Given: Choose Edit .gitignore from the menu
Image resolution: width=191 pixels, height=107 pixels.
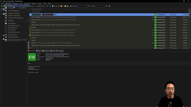Looking at the screenshot, I should (x=17, y=23).
